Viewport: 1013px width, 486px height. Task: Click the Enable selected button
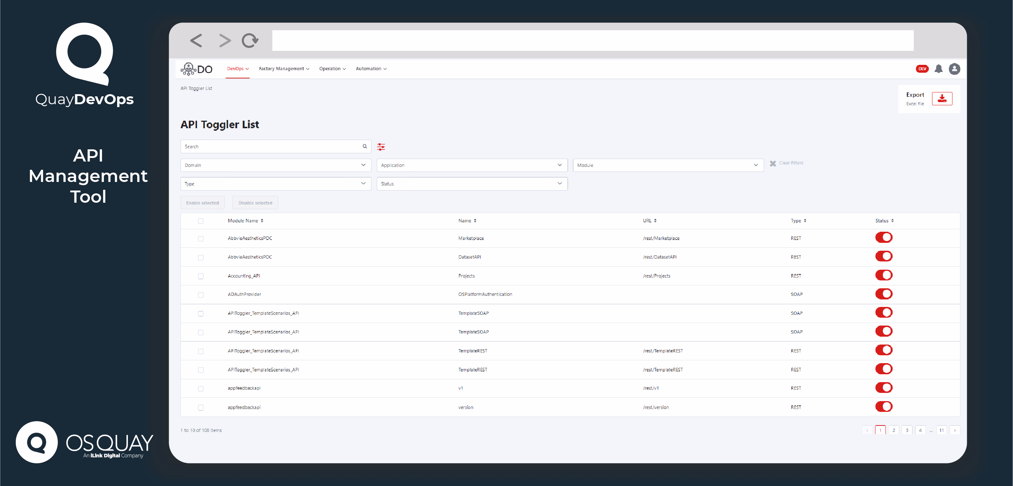(202, 202)
